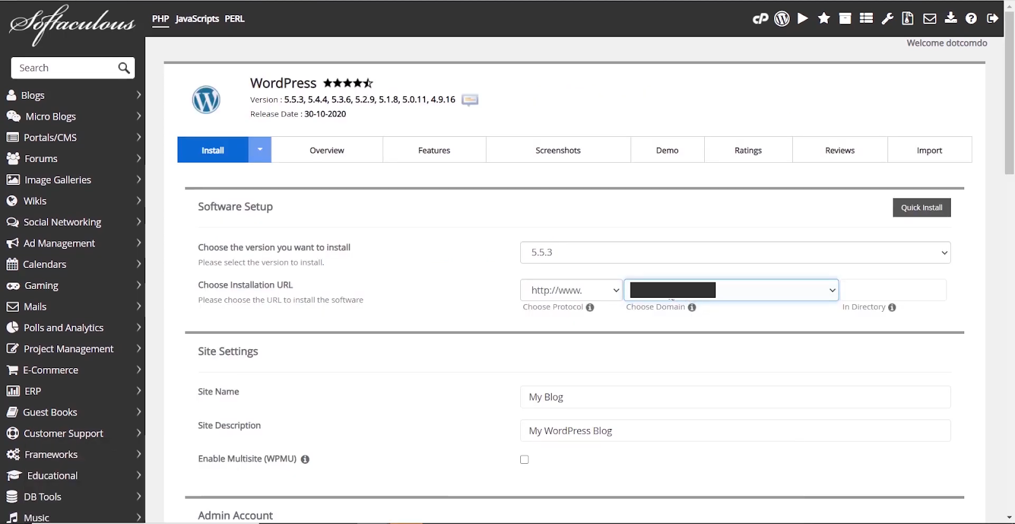This screenshot has width=1015, height=524.
Task: Switch to the Overview tab
Action: point(327,150)
